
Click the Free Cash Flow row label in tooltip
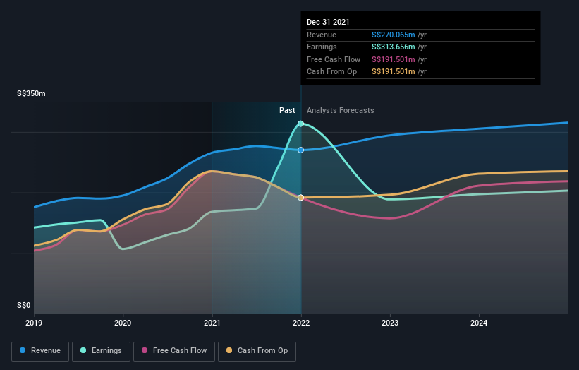tap(334, 59)
